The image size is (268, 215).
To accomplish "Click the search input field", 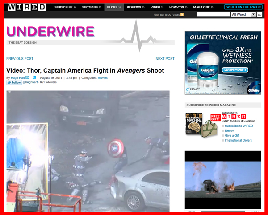I will pyautogui.click(x=214, y=15).
